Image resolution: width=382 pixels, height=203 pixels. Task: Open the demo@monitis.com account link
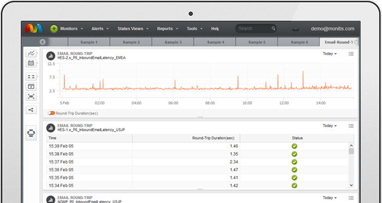point(332,29)
